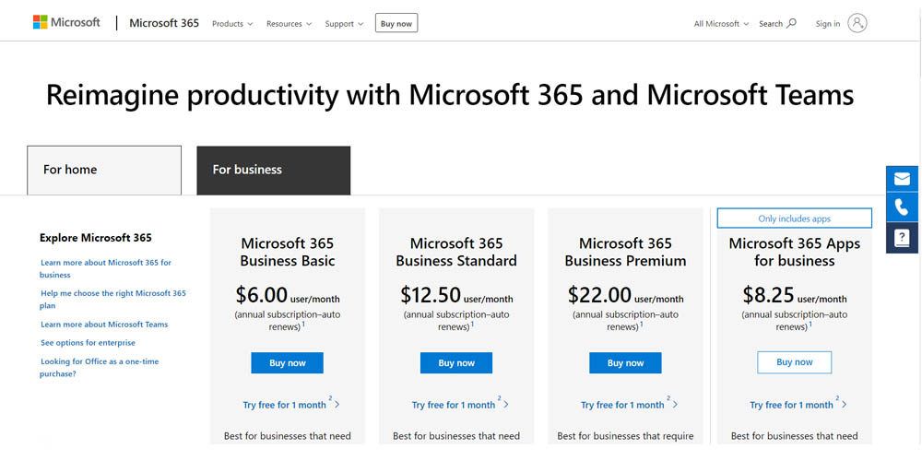Click the help question mark side icon
Viewport: 922px width, 461px height.
pos(902,239)
